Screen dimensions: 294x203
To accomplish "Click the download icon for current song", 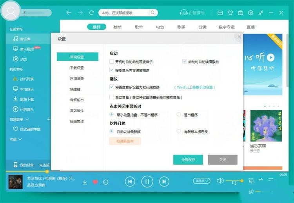I will 85,182.
